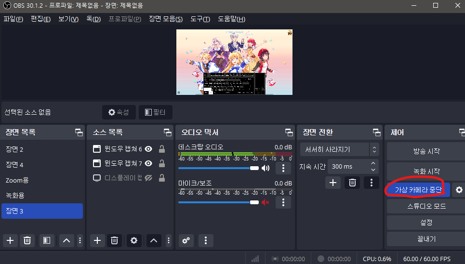
Task: Open the 도구(T) menu
Action: pos(200,19)
